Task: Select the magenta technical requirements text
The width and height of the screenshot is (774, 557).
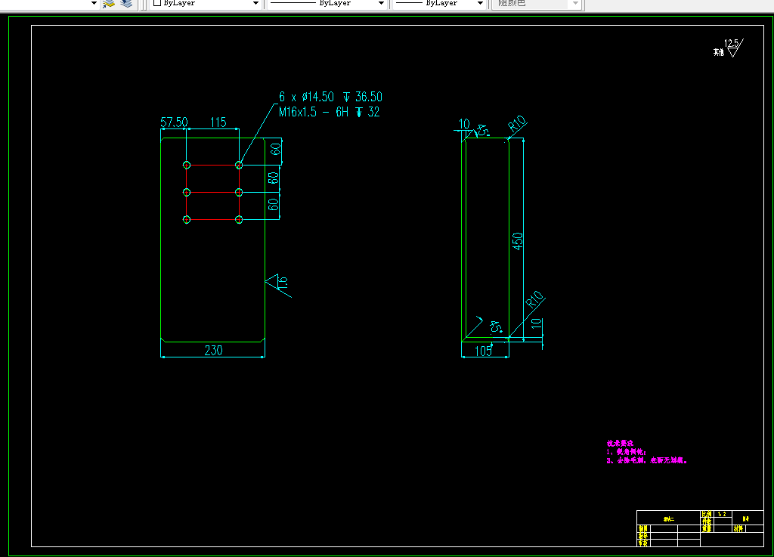Action: pos(647,452)
